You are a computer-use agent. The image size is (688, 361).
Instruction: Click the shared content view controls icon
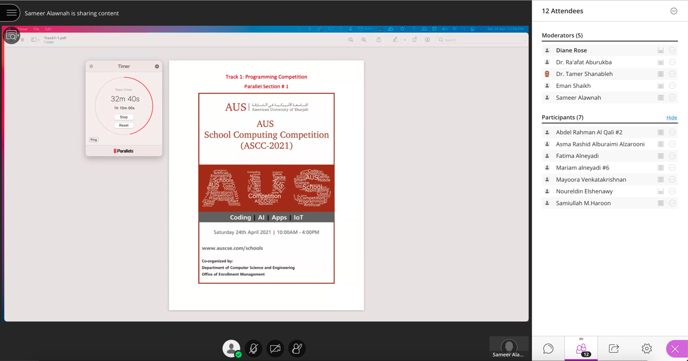(11, 36)
